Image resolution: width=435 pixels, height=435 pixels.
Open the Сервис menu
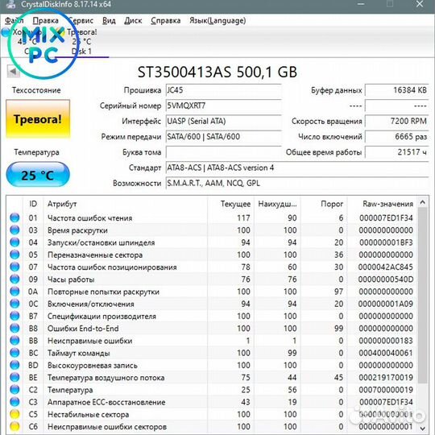[81, 20]
